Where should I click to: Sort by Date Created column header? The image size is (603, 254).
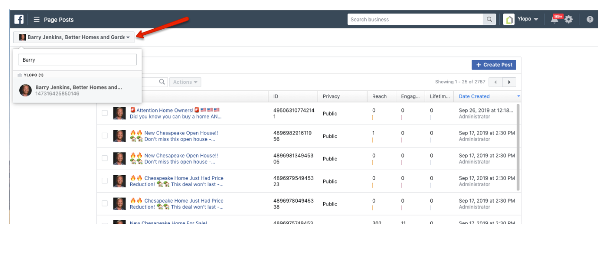pos(474,96)
